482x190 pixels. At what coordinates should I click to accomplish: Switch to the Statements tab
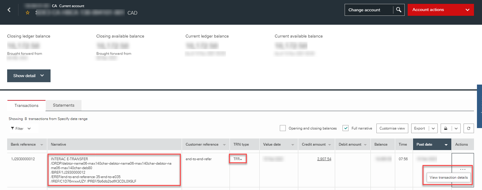64,105
